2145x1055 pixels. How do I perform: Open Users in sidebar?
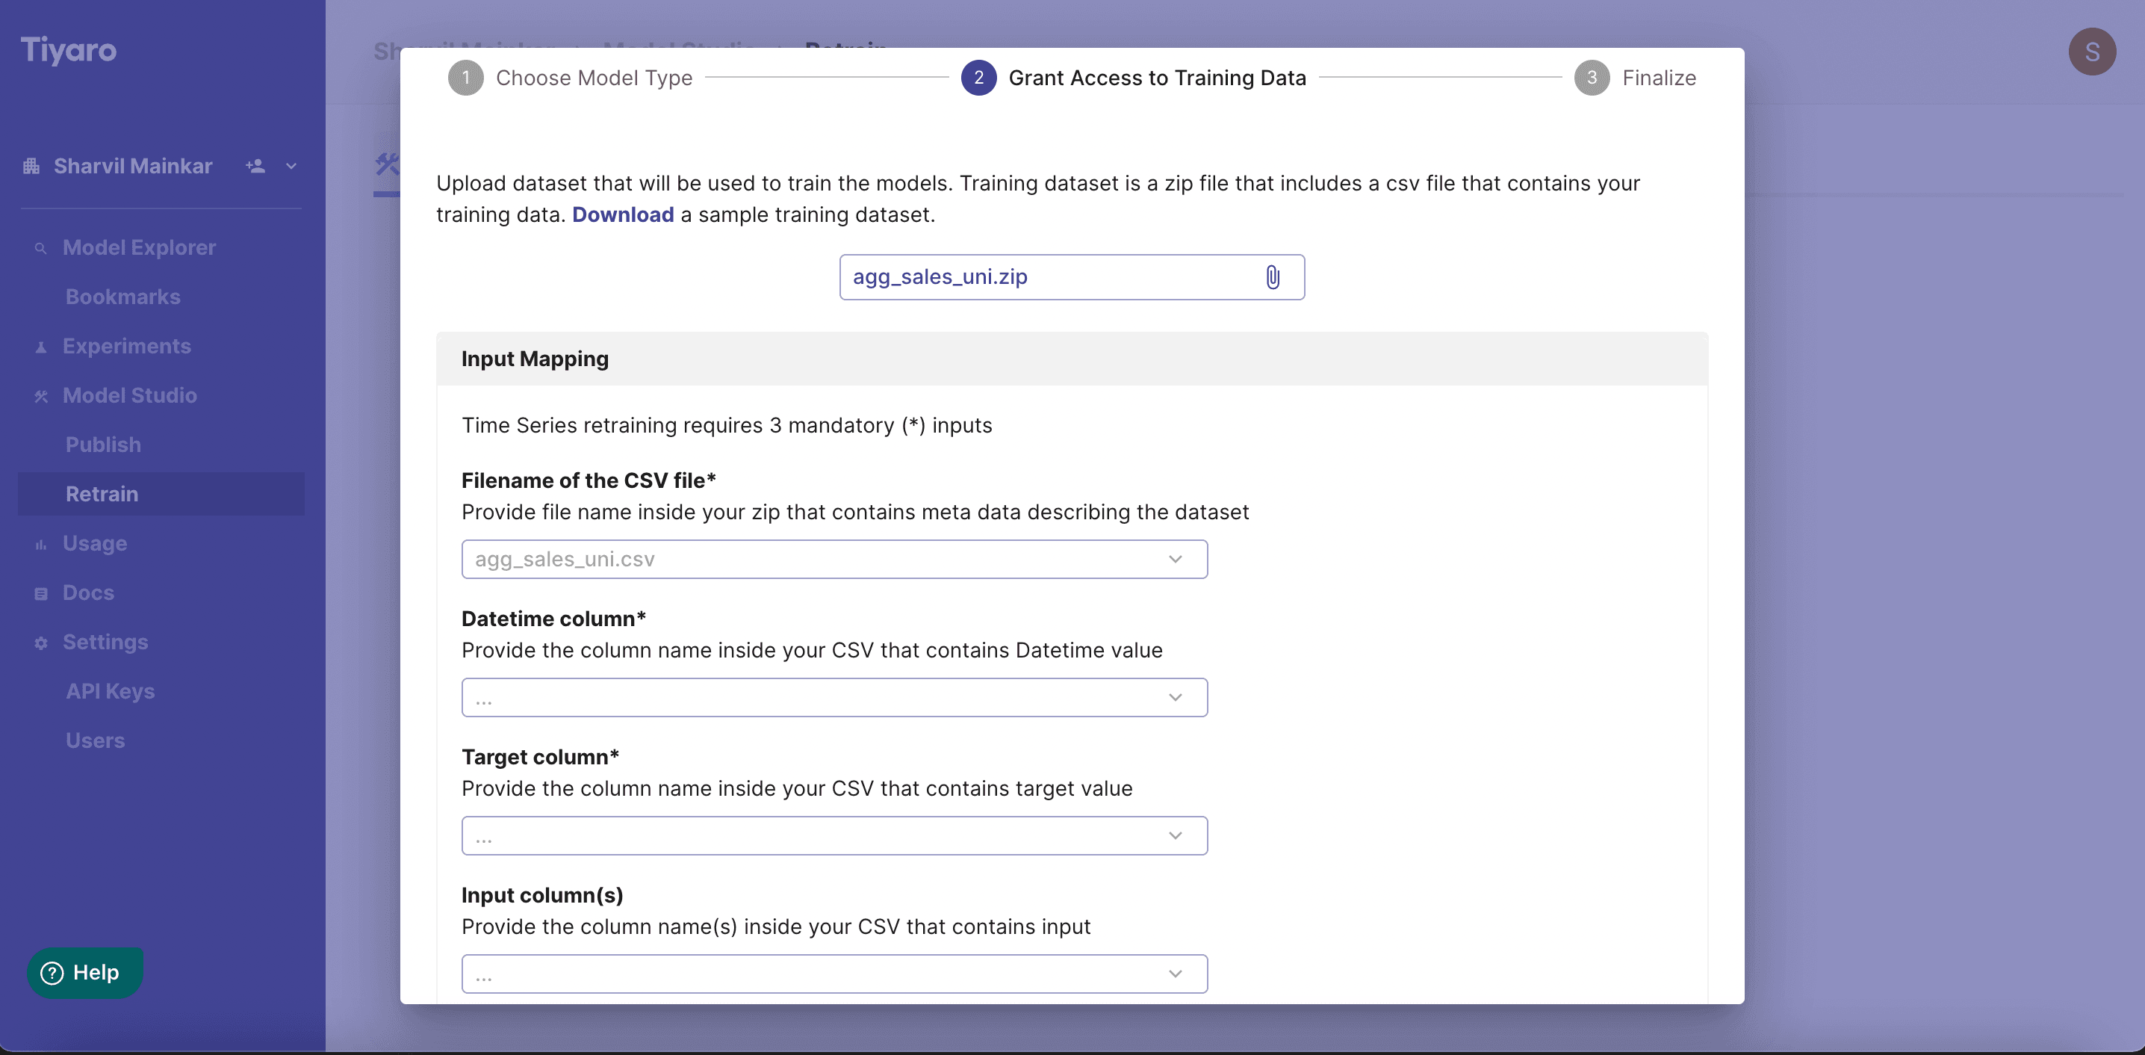tap(95, 740)
